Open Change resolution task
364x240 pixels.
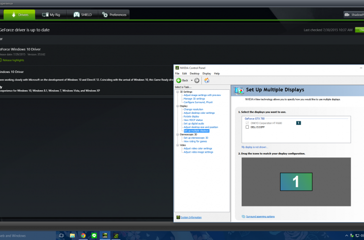[193, 109]
